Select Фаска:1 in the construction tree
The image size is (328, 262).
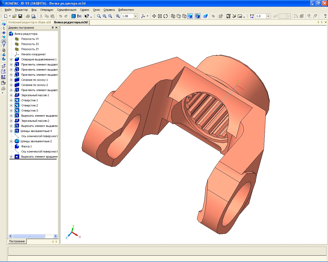point(26,146)
